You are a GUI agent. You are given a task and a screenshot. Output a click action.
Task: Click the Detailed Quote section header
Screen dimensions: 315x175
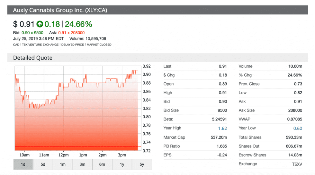(x=33, y=58)
